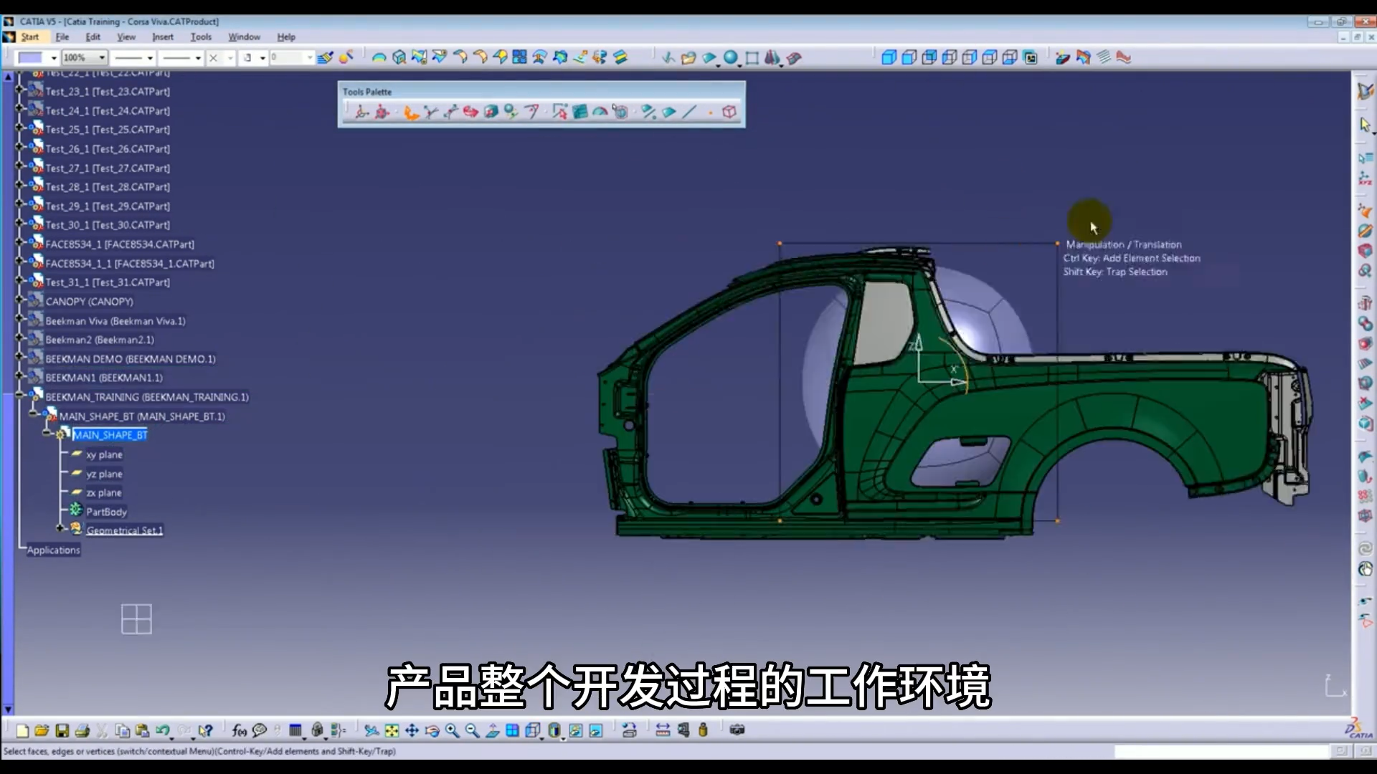
Task: Open the View menu
Action: [126, 37]
